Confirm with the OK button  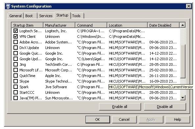pos(98,119)
